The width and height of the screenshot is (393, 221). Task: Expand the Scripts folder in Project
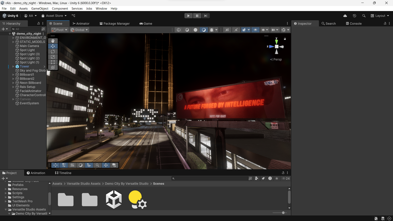point(6,193)
